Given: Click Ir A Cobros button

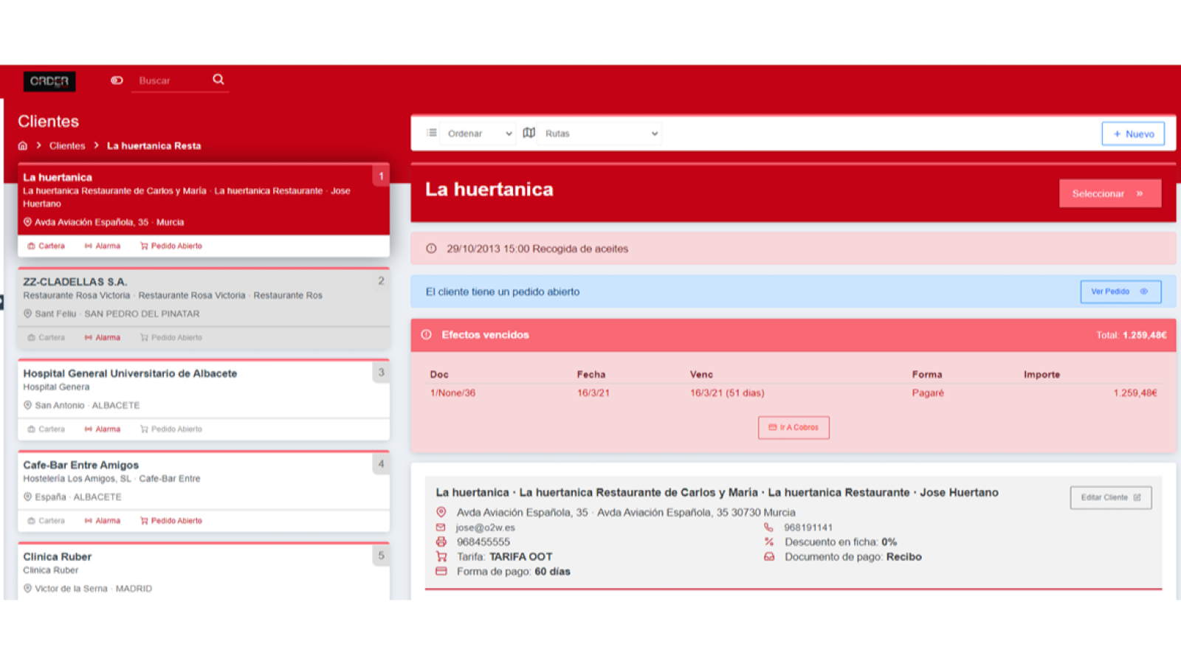Looking at the screenshot, I should (x=793, y=428).
